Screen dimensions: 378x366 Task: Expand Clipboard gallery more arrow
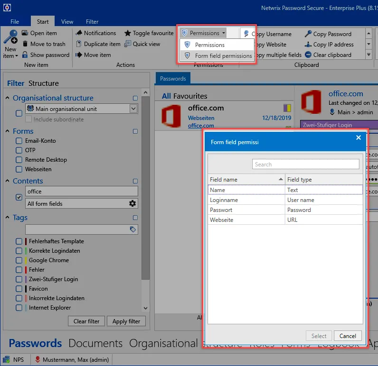369,55
